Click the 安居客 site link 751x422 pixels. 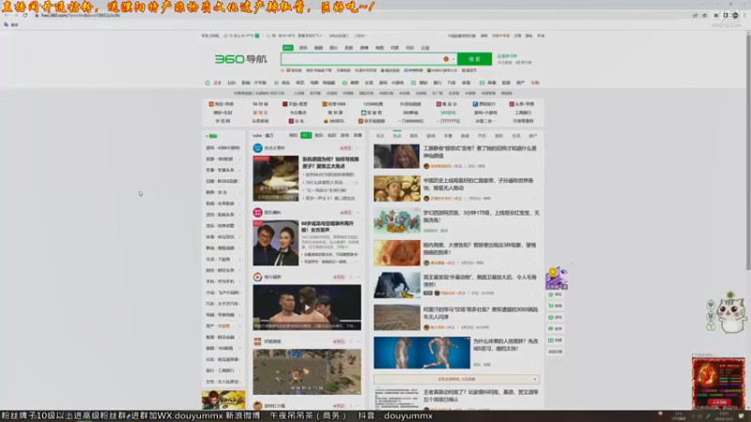(x=372, y=113)
